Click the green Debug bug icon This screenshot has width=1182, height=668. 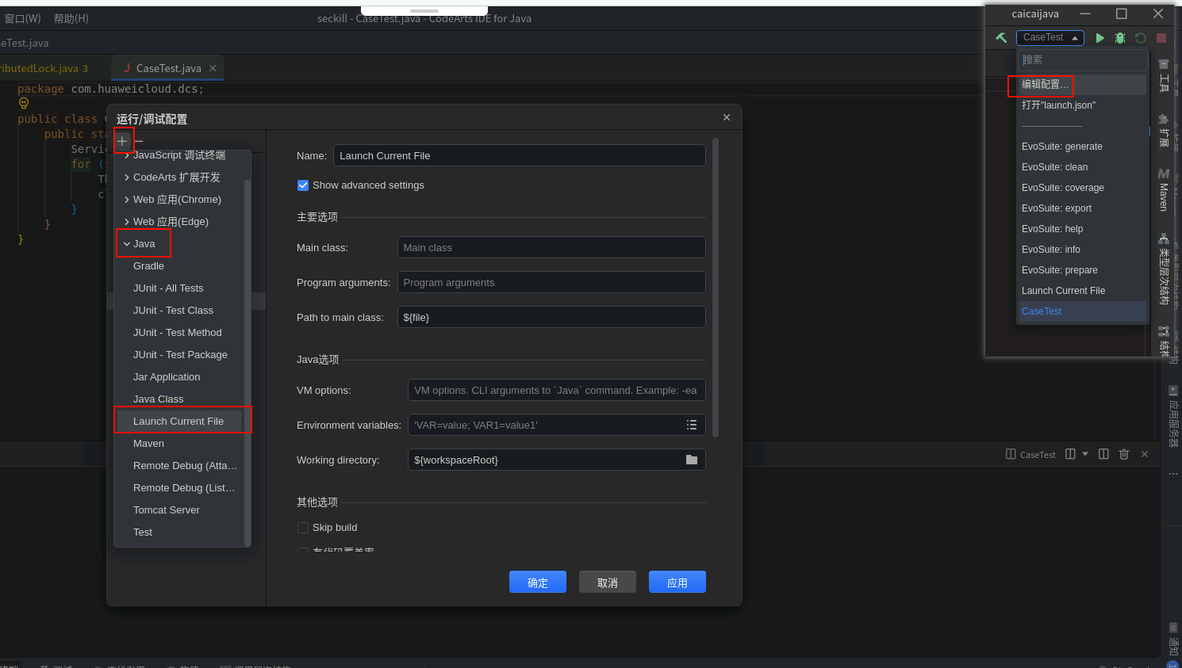coord(1120,37)
